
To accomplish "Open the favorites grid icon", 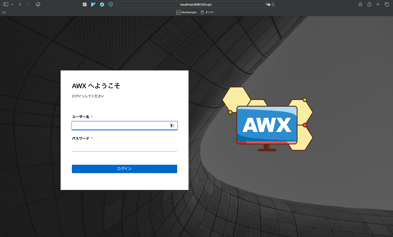I will pos(4,12).
